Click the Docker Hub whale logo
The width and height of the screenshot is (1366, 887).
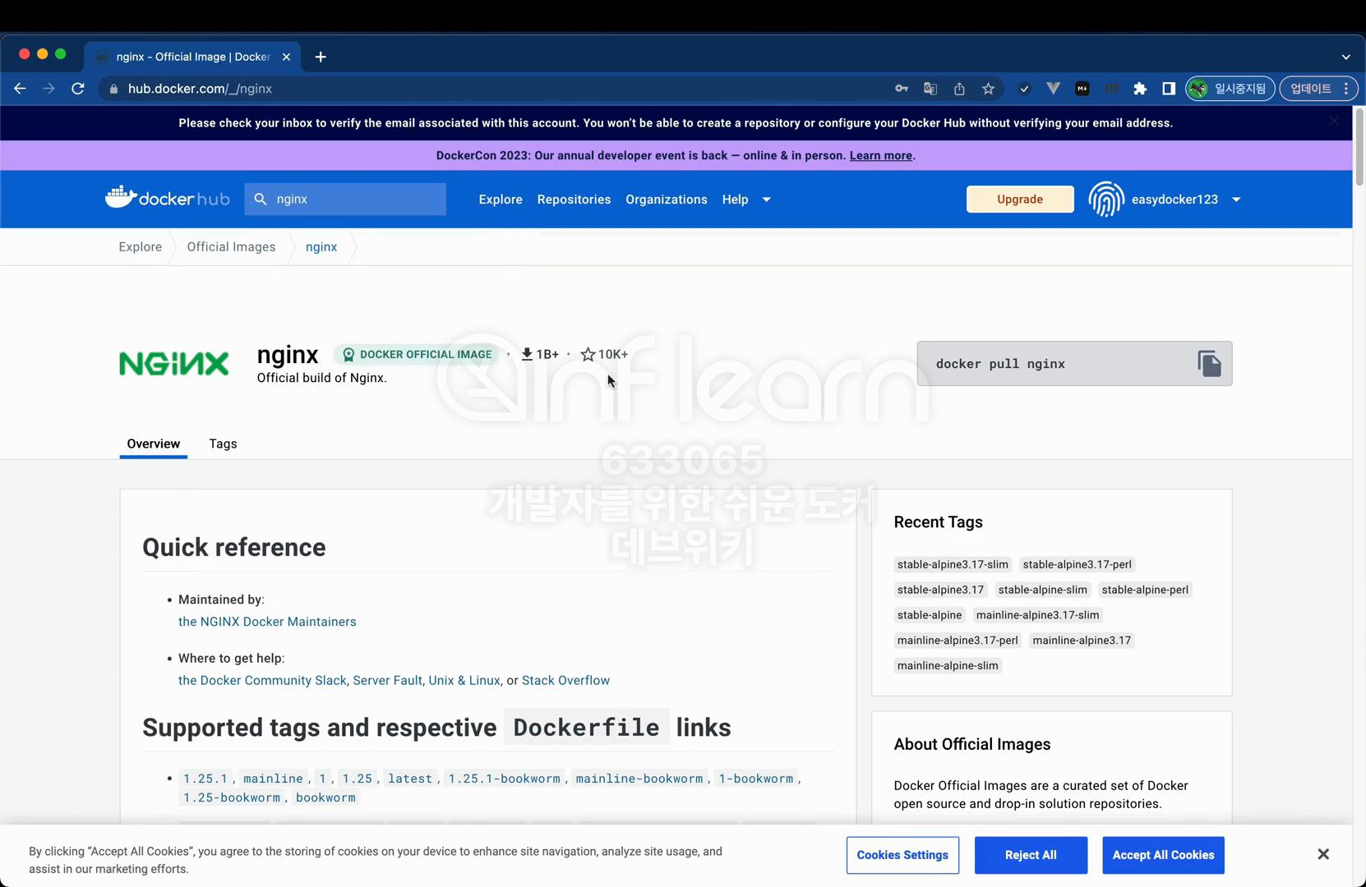168,198
